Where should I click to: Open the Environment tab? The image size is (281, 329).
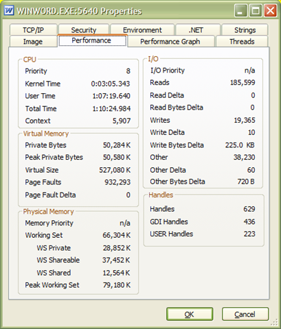coord(142,29)
